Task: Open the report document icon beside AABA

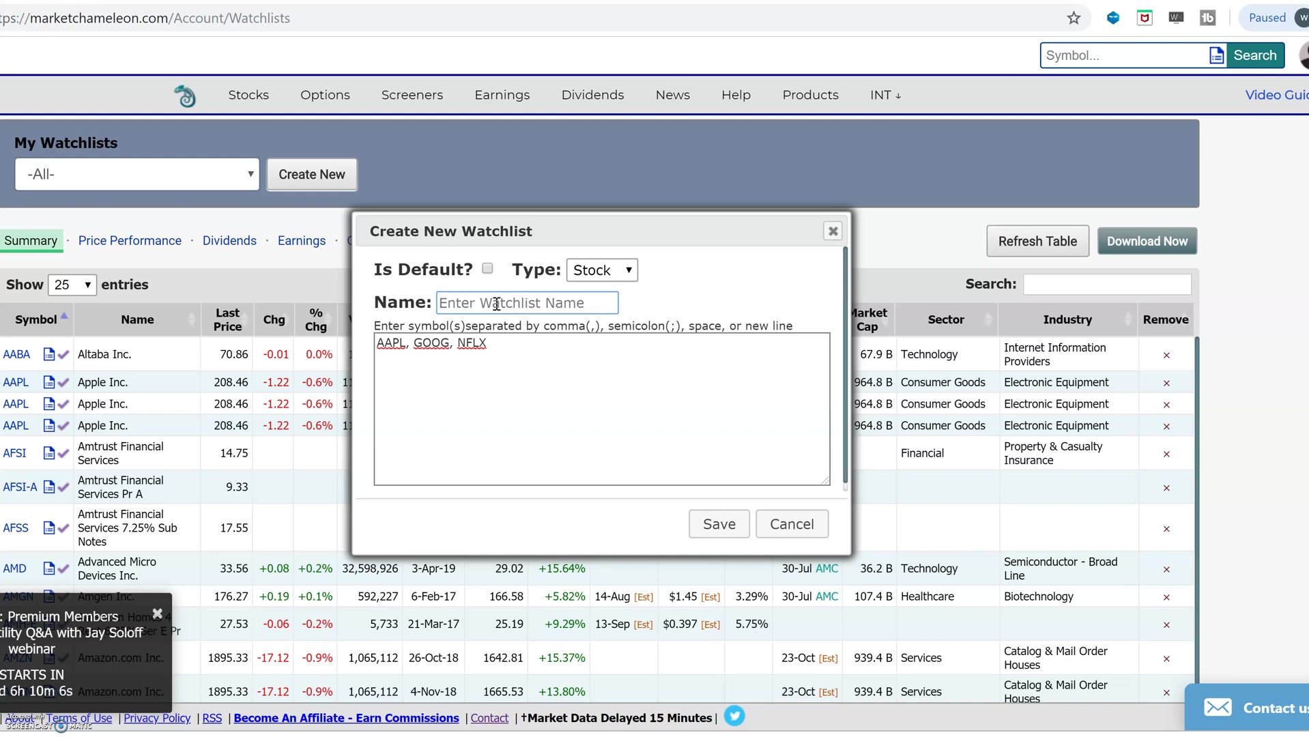Action: click(49, 354)
